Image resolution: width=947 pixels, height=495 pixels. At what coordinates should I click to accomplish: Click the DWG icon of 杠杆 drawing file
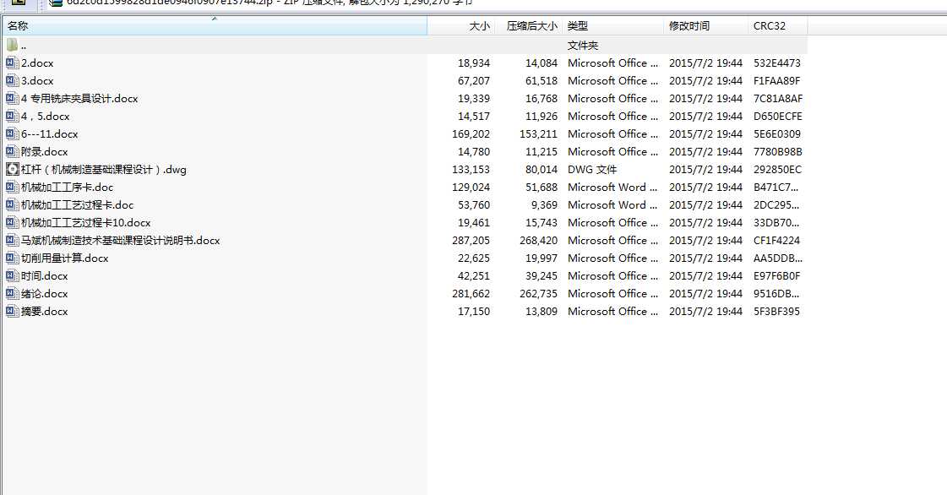point(12,170)
